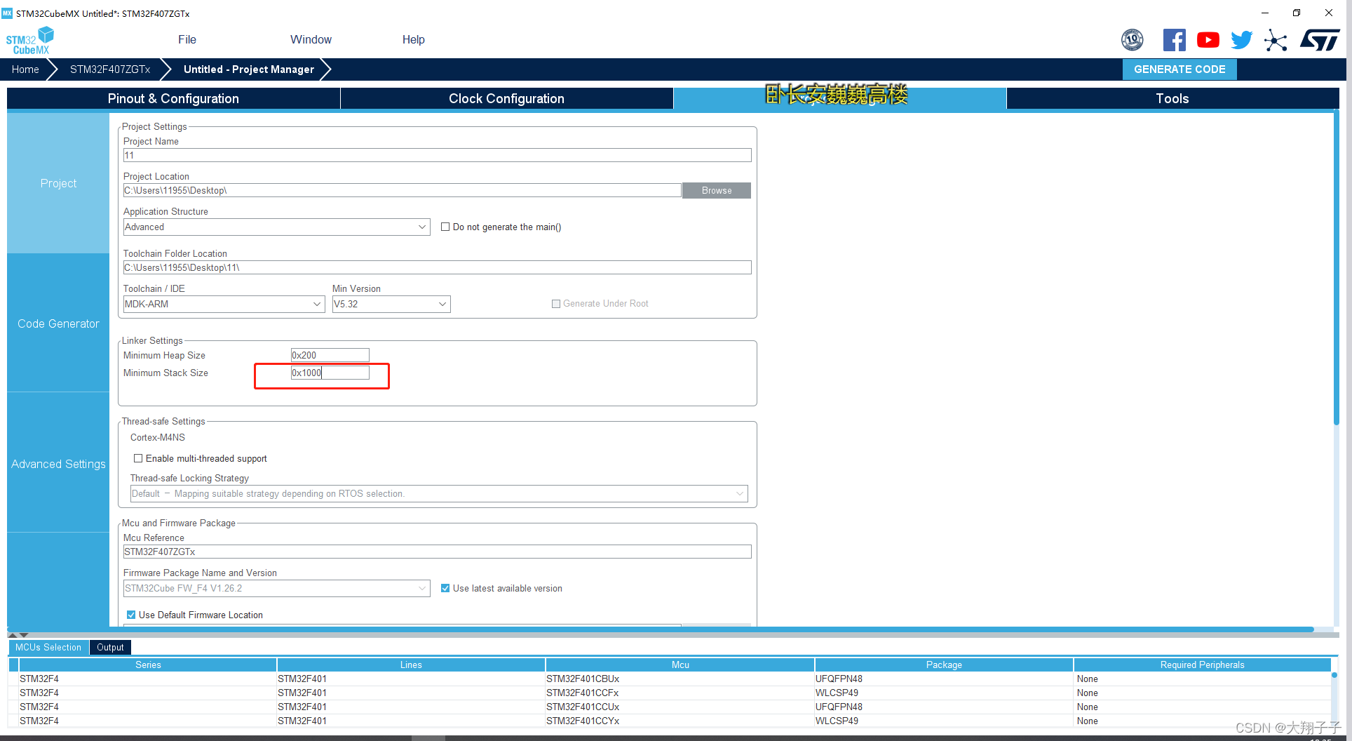Viewport: 1352px width, 741px height.
Task: Click the Project Name input field
Action: pos(437,155)
